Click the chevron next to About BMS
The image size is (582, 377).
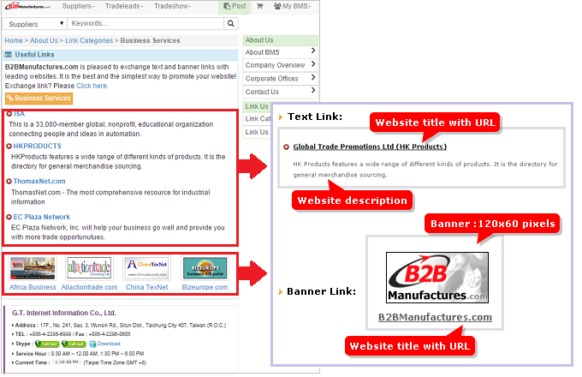[x=313, y=51]
